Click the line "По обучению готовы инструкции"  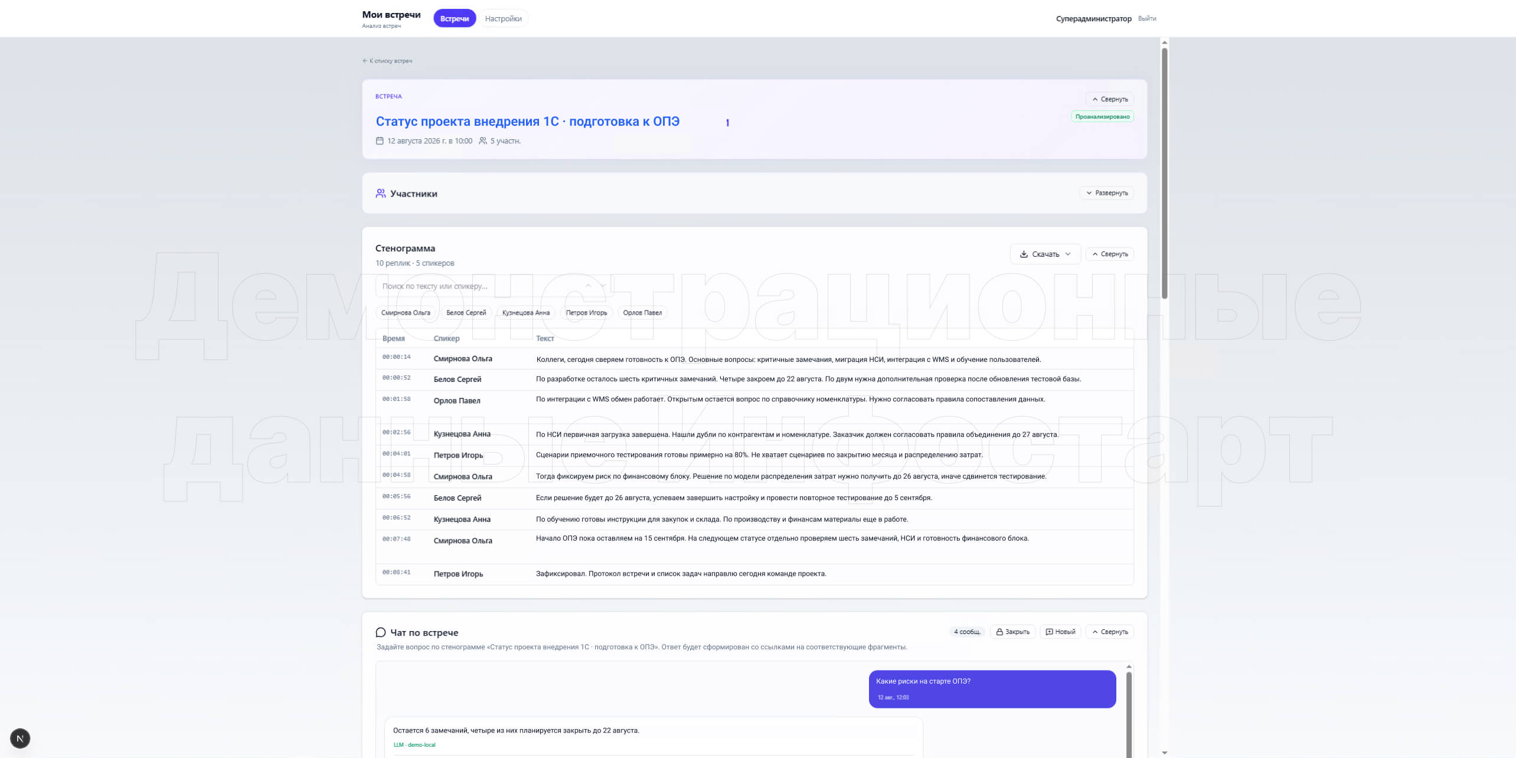pyautogui.click(x=722, y=520)
